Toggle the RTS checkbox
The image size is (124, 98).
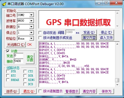tap(8, 76)
